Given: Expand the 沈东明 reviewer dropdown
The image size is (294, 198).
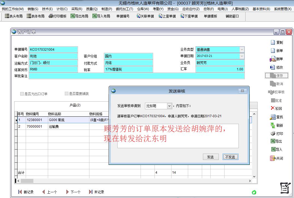Looking at the screenshot, I should (x=169, y=106).
